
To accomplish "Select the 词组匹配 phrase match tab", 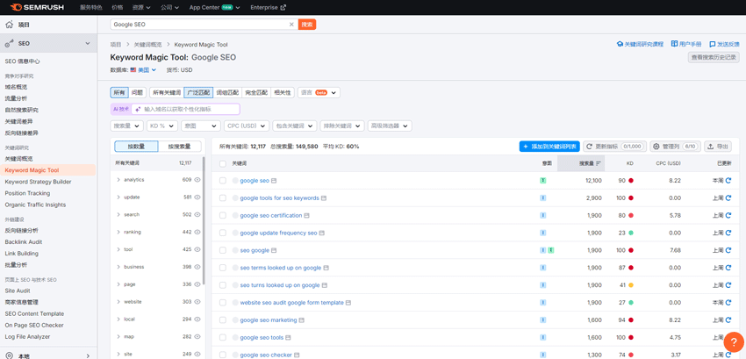I will pyautogui.click(x=227, y=92).
